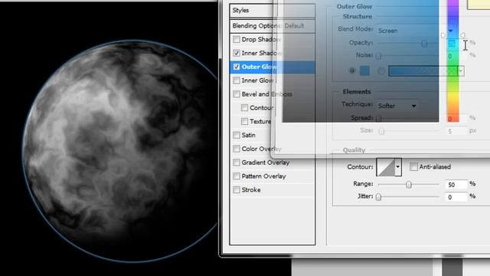490x276 pixels.
Task: Click the Range slider handle
Action: pos(408,185)
